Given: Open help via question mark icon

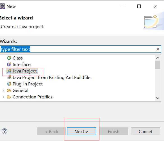Looking at the screenshot, I should coord(4,131).
